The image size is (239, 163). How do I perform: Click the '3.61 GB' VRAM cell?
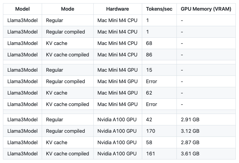click(190, 153)
